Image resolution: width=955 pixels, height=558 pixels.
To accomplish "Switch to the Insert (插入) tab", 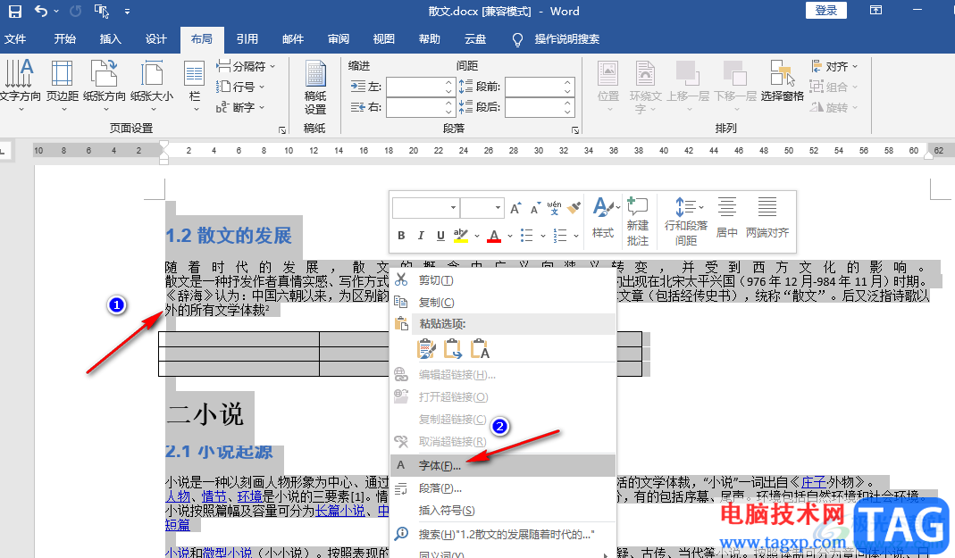I will pyautogui.click(x=110, y=39).
